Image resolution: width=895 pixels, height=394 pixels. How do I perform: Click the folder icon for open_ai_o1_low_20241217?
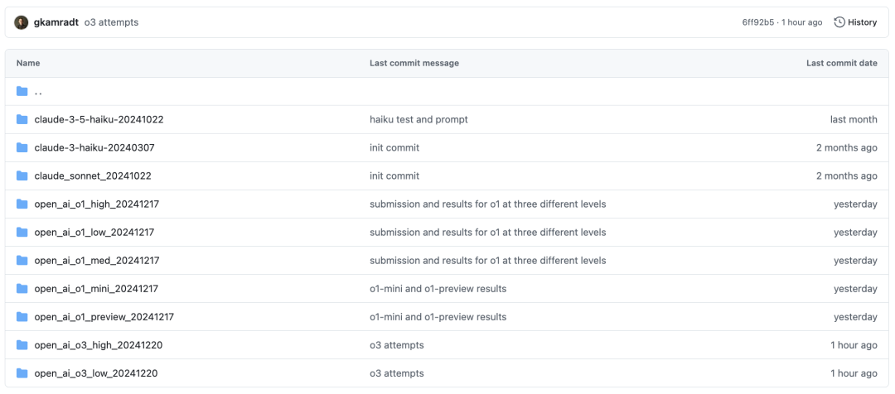click(x=22, y=232)
